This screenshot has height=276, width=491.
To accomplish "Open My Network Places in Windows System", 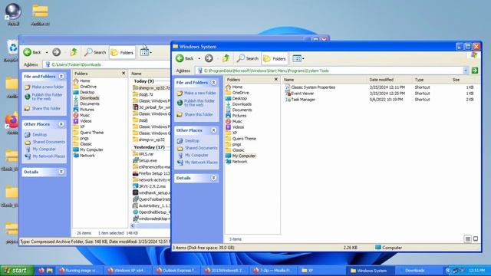I will (201, 163).
